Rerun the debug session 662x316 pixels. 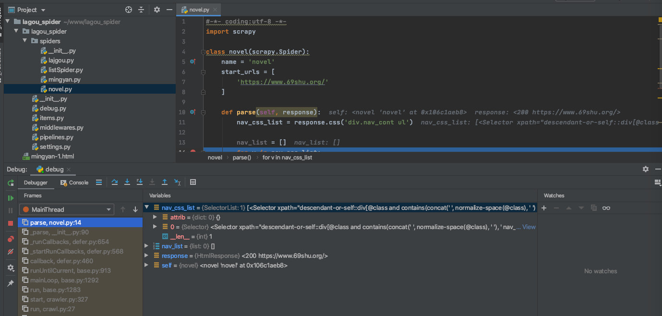coord(11,182)
